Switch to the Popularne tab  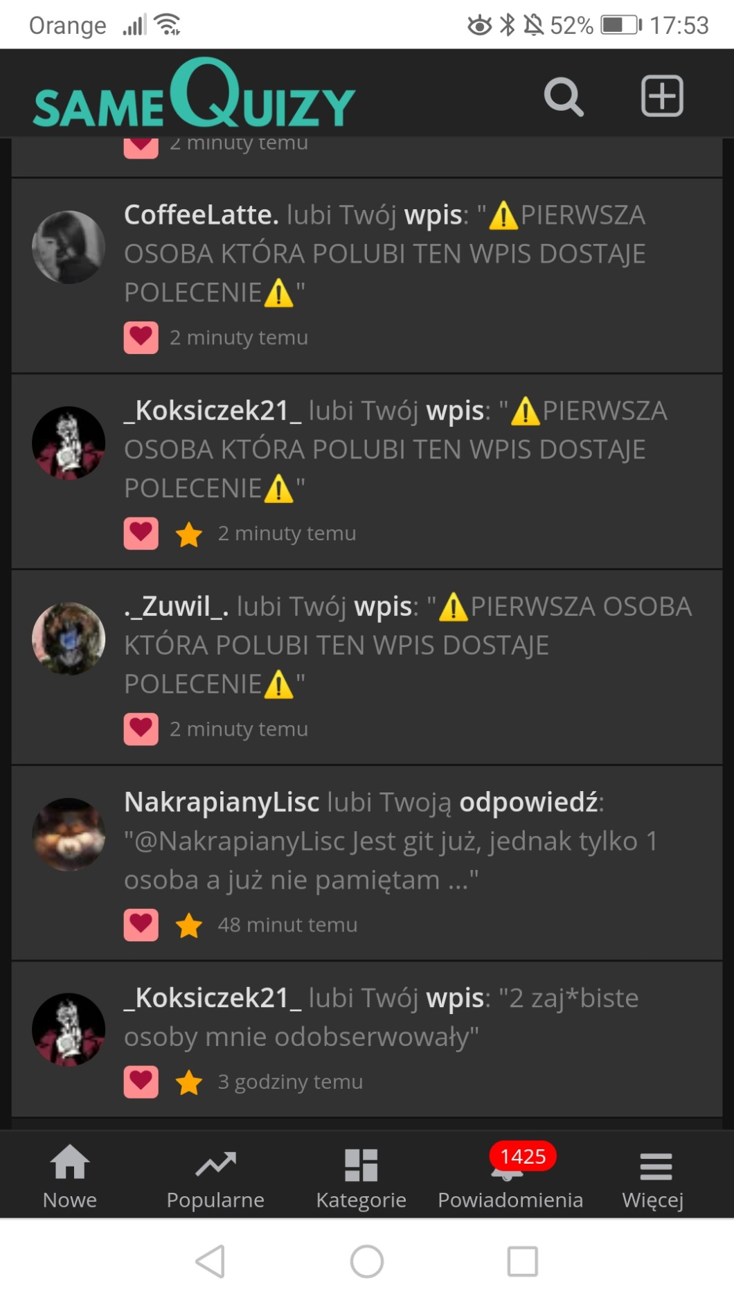click(215, 1175)
